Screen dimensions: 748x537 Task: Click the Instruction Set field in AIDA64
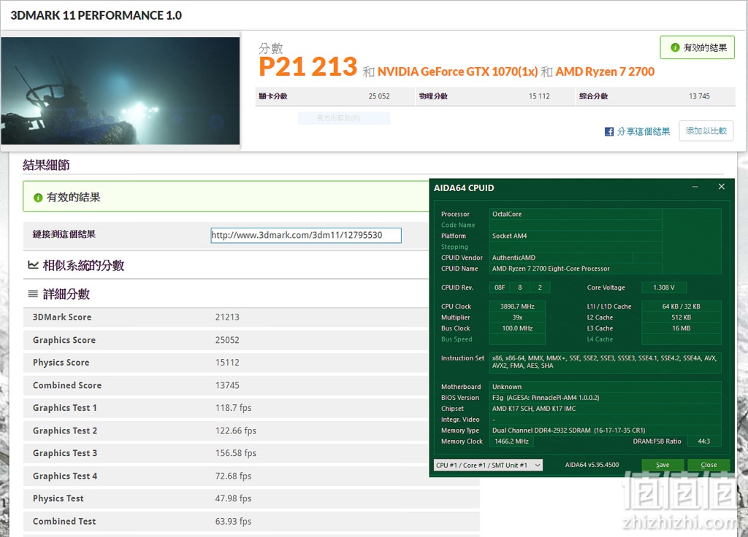605,362
